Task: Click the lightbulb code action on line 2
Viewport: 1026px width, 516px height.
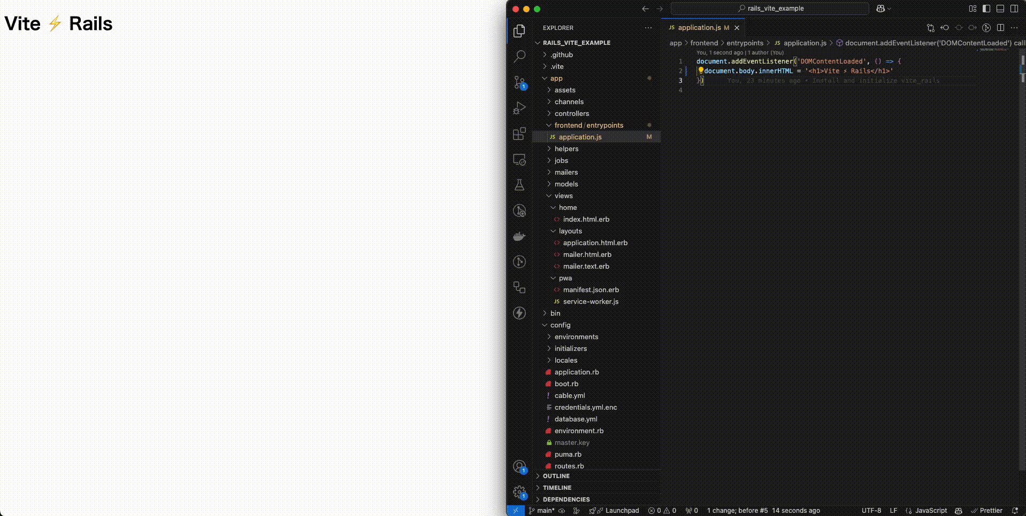Action: tap(700, 71)
